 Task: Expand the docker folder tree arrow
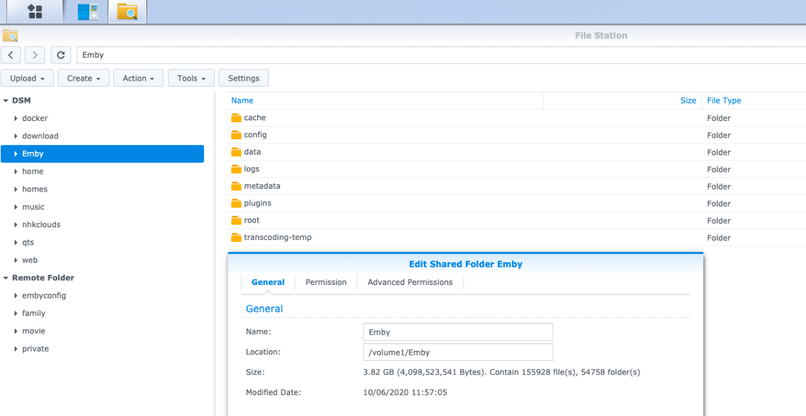15,118
